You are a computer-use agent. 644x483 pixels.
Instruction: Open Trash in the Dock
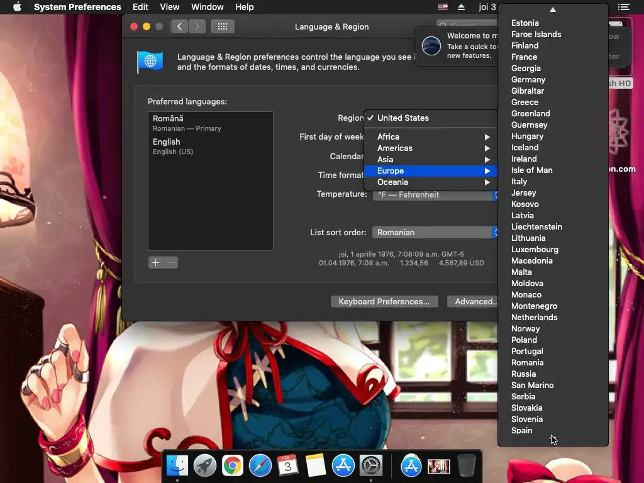(467, 466)
